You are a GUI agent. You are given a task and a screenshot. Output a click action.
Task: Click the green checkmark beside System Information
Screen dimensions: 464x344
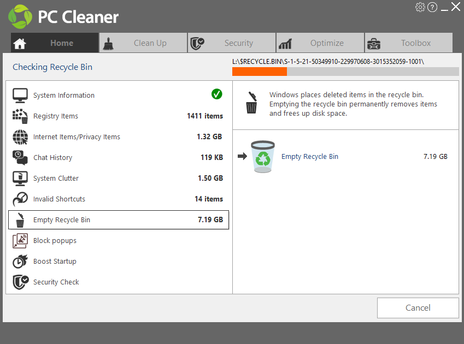[x=216, y=94]
